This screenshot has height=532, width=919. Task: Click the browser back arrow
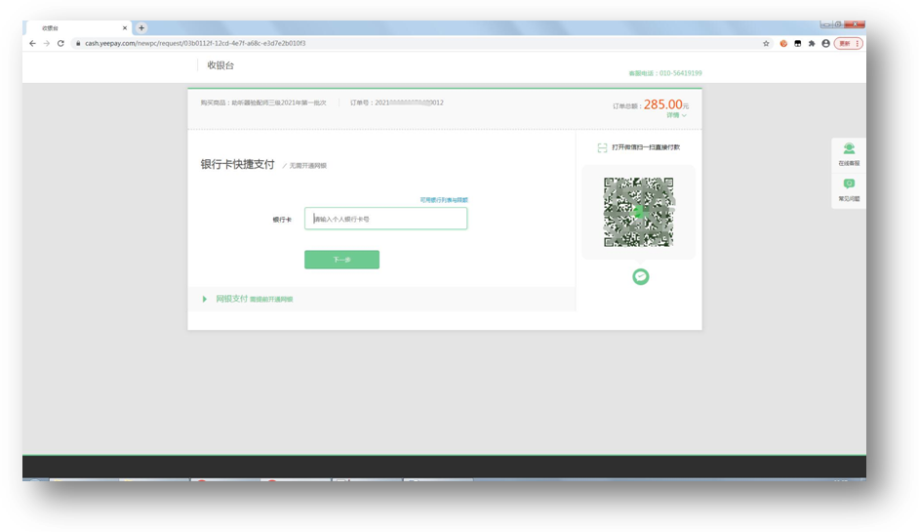point(32,43)
